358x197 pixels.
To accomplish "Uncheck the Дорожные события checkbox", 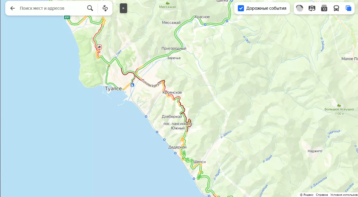I will click(x=241, y=8).
